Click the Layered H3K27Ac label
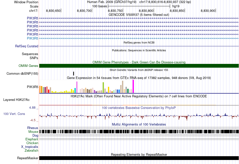This screenshot has width=239, height=164. 16,100
